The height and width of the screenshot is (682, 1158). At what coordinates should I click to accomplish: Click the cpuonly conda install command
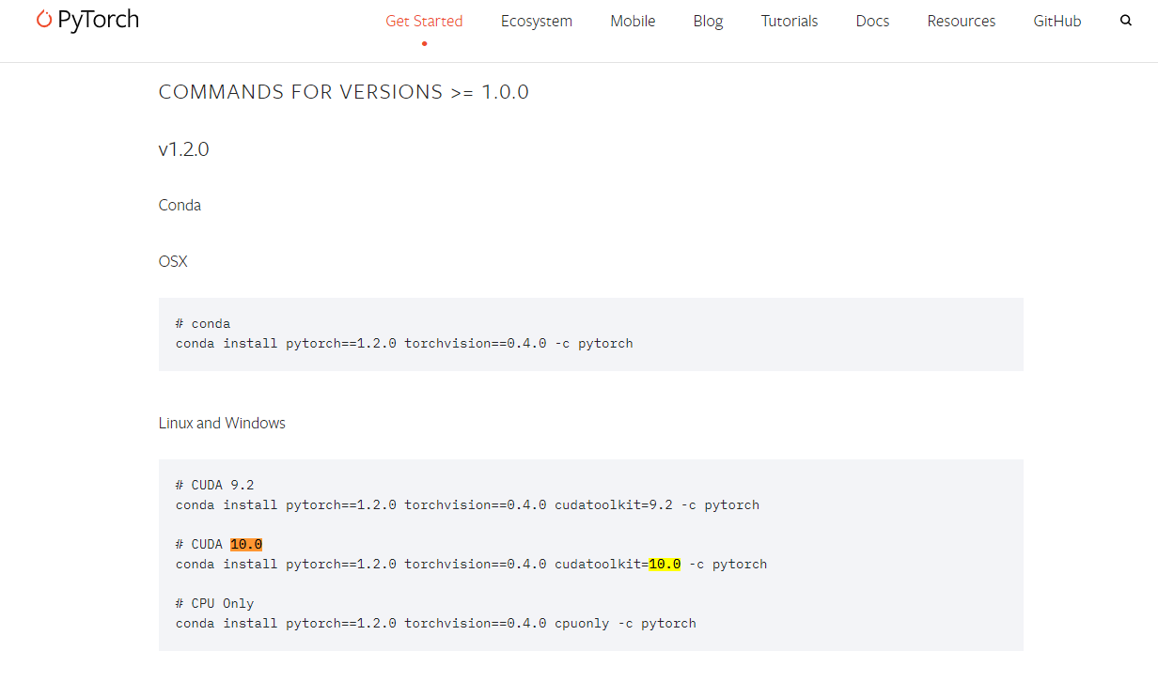[436, 623]
